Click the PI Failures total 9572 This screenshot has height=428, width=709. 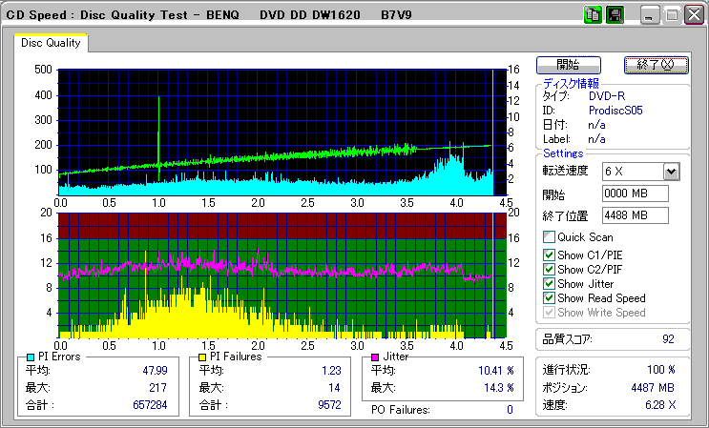[x=329, y=404]
